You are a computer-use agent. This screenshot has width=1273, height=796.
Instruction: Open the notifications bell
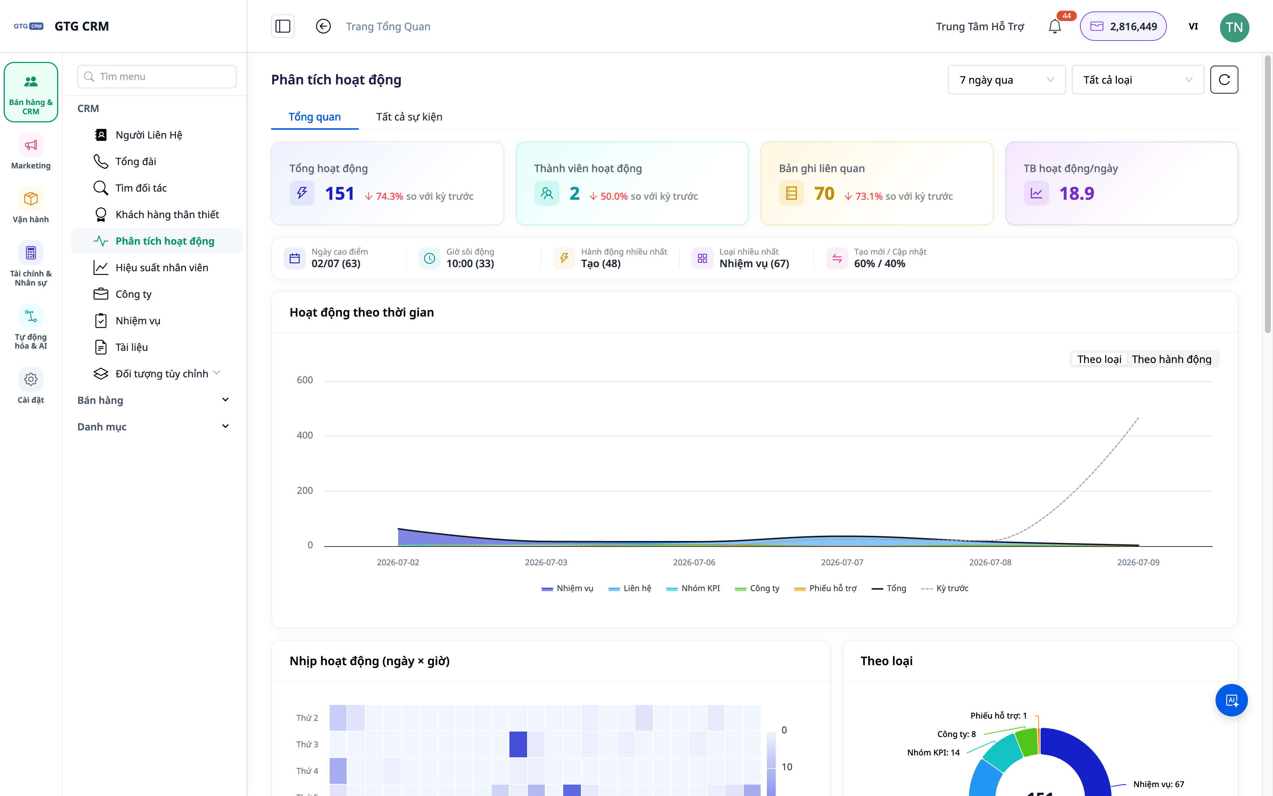pos(1055,26)
